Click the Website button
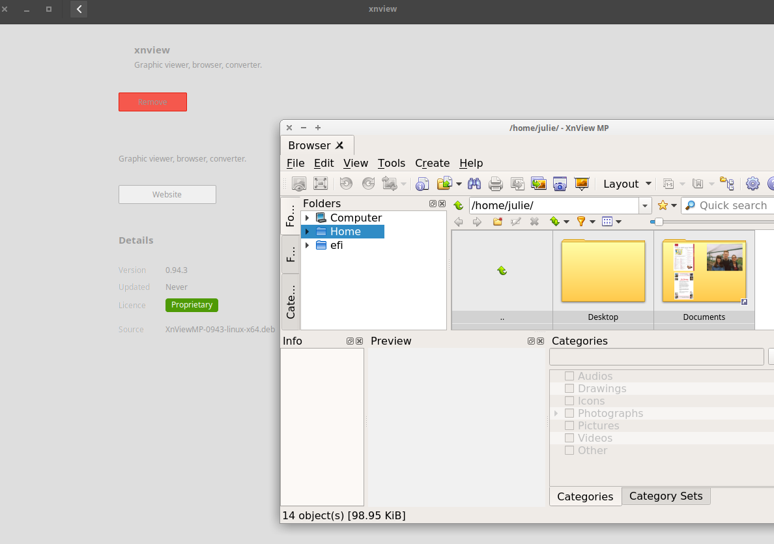 click(x=167, y=194)
